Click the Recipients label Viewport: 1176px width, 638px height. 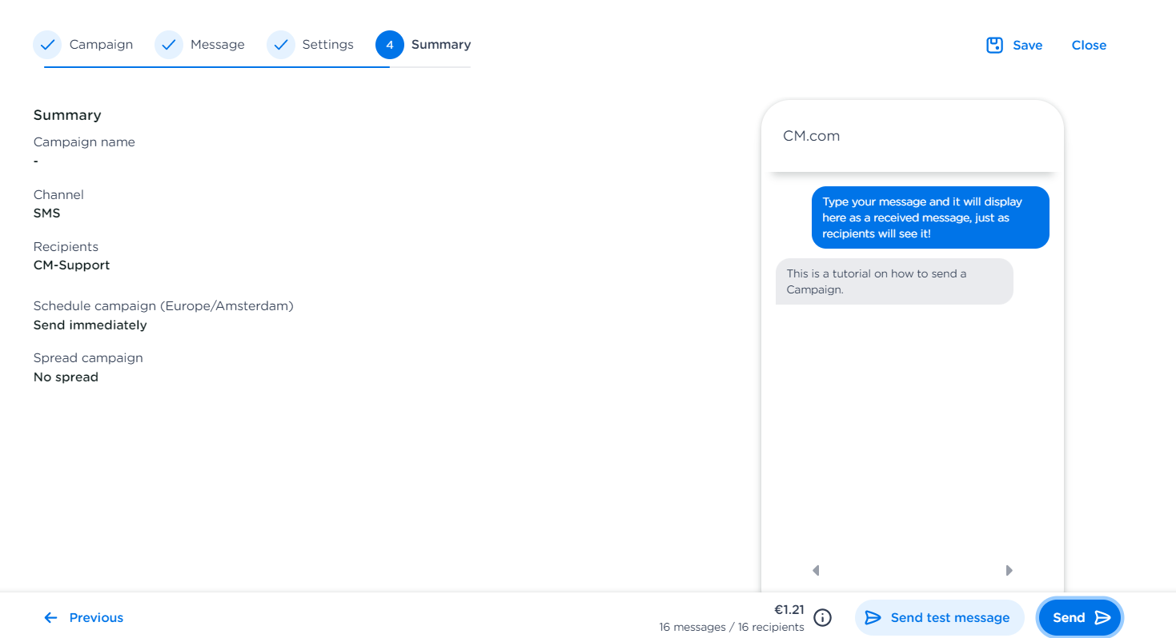(66, 247)
